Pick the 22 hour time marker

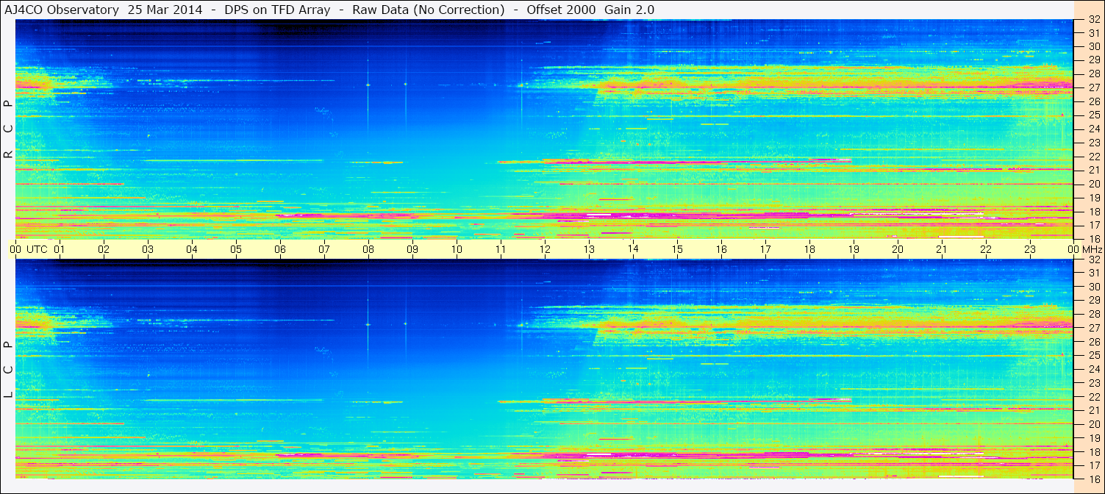point(986,249)
